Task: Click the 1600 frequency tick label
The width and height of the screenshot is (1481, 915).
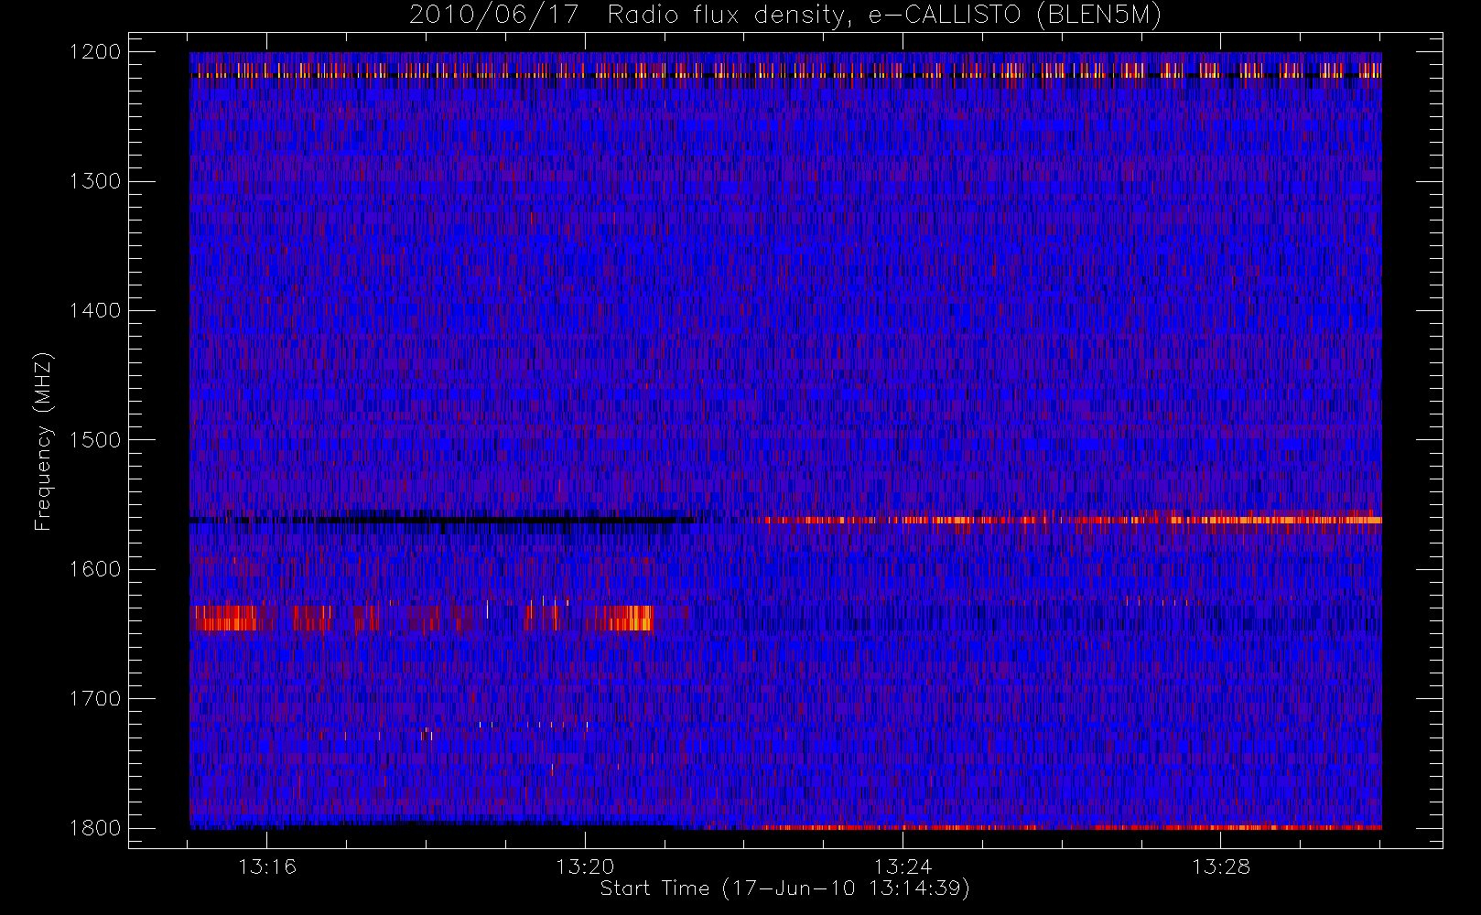Action: click(x=96, y=569)
